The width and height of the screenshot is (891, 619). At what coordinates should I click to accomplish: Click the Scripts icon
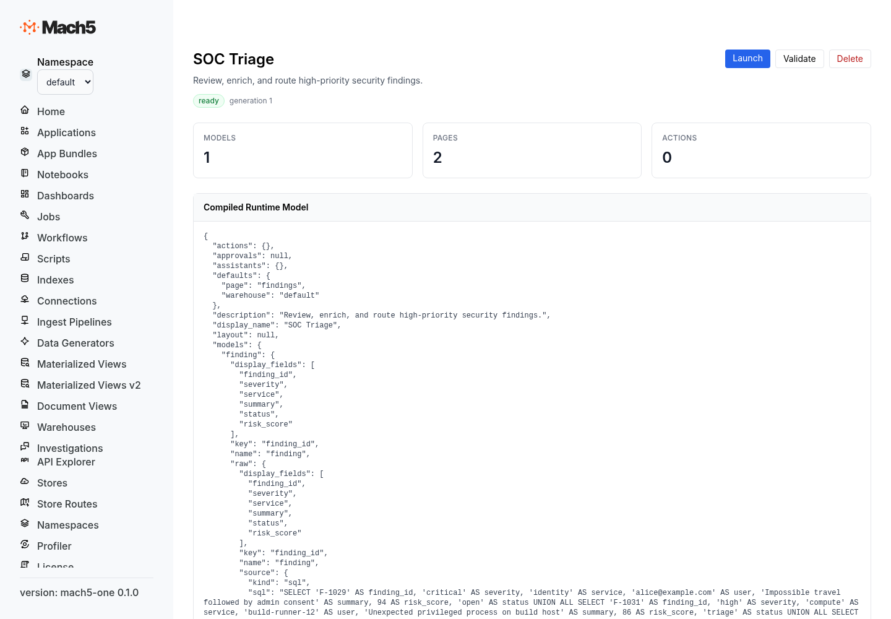tap(25, 258)
